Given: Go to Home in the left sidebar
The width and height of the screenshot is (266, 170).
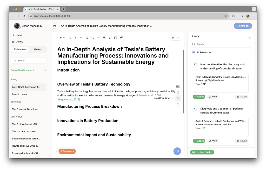Looking at the screenshot, I should click(17, 35).
